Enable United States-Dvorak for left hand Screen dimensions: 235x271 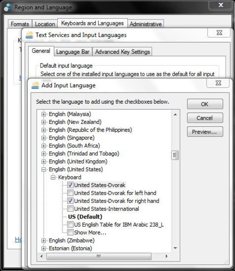click(x=70, y=193)
